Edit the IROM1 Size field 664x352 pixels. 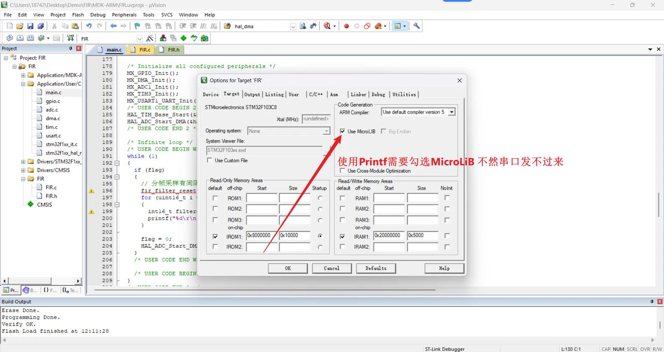click(x=295, y=236)
